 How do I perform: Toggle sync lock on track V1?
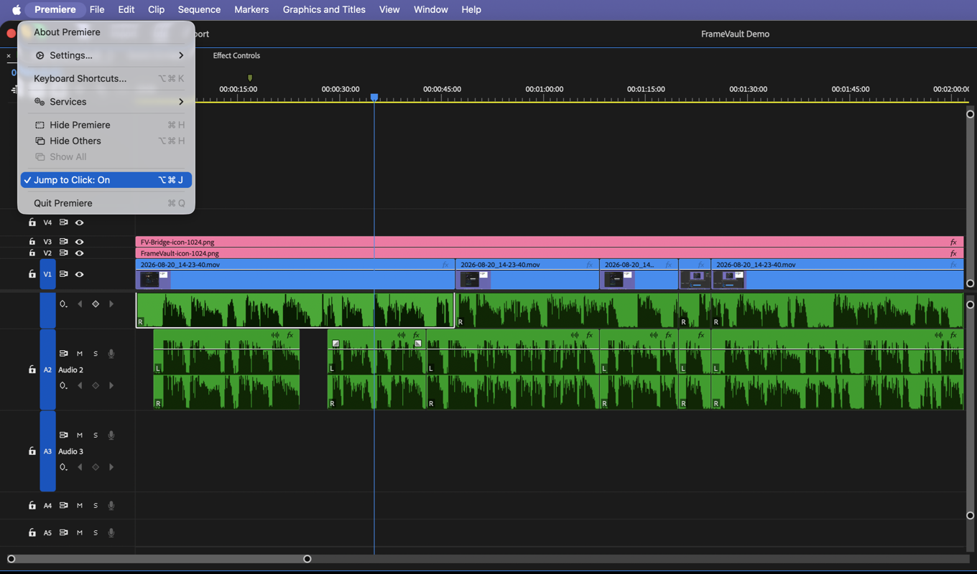63,274
